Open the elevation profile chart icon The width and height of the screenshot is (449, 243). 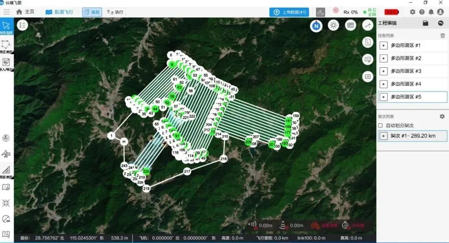368,25
